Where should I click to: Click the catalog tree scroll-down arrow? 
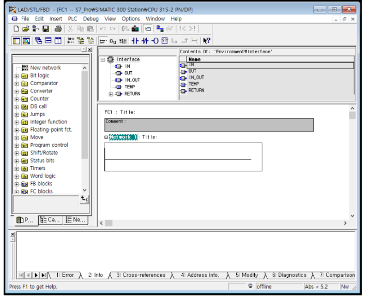(85, 191)
